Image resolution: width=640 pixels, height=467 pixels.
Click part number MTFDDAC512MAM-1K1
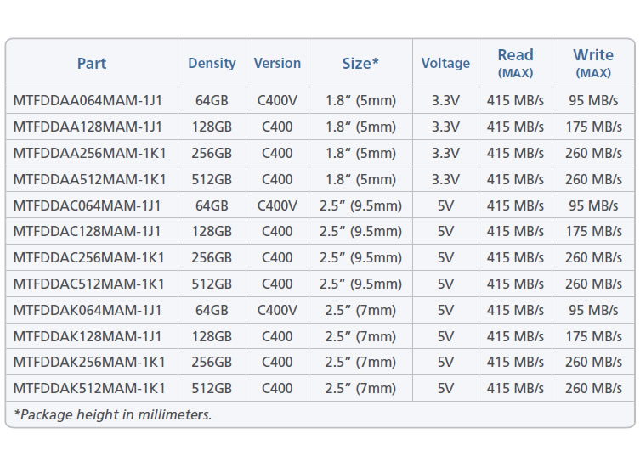[88, 284]
